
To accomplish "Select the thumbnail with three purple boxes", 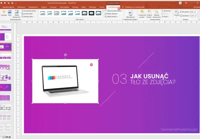I will click(x=6, y=57).
